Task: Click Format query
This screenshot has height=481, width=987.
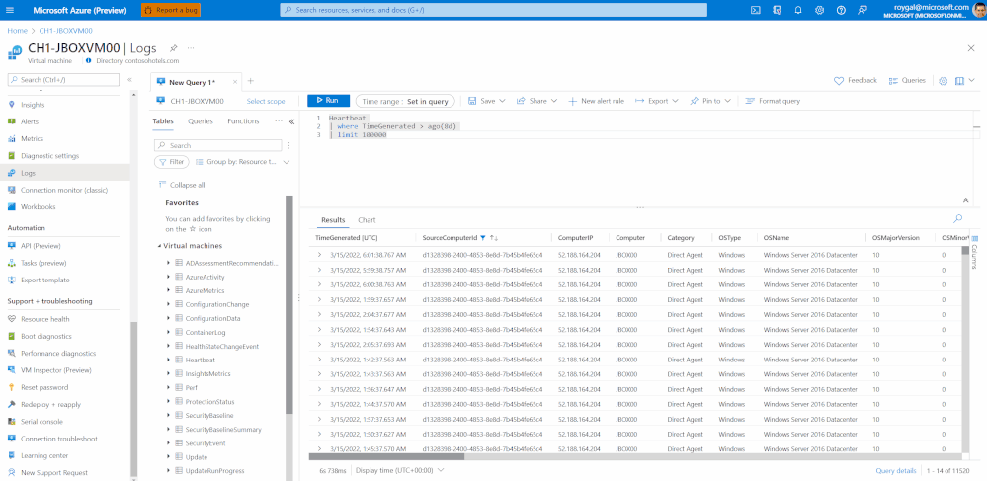Action: 773,101
